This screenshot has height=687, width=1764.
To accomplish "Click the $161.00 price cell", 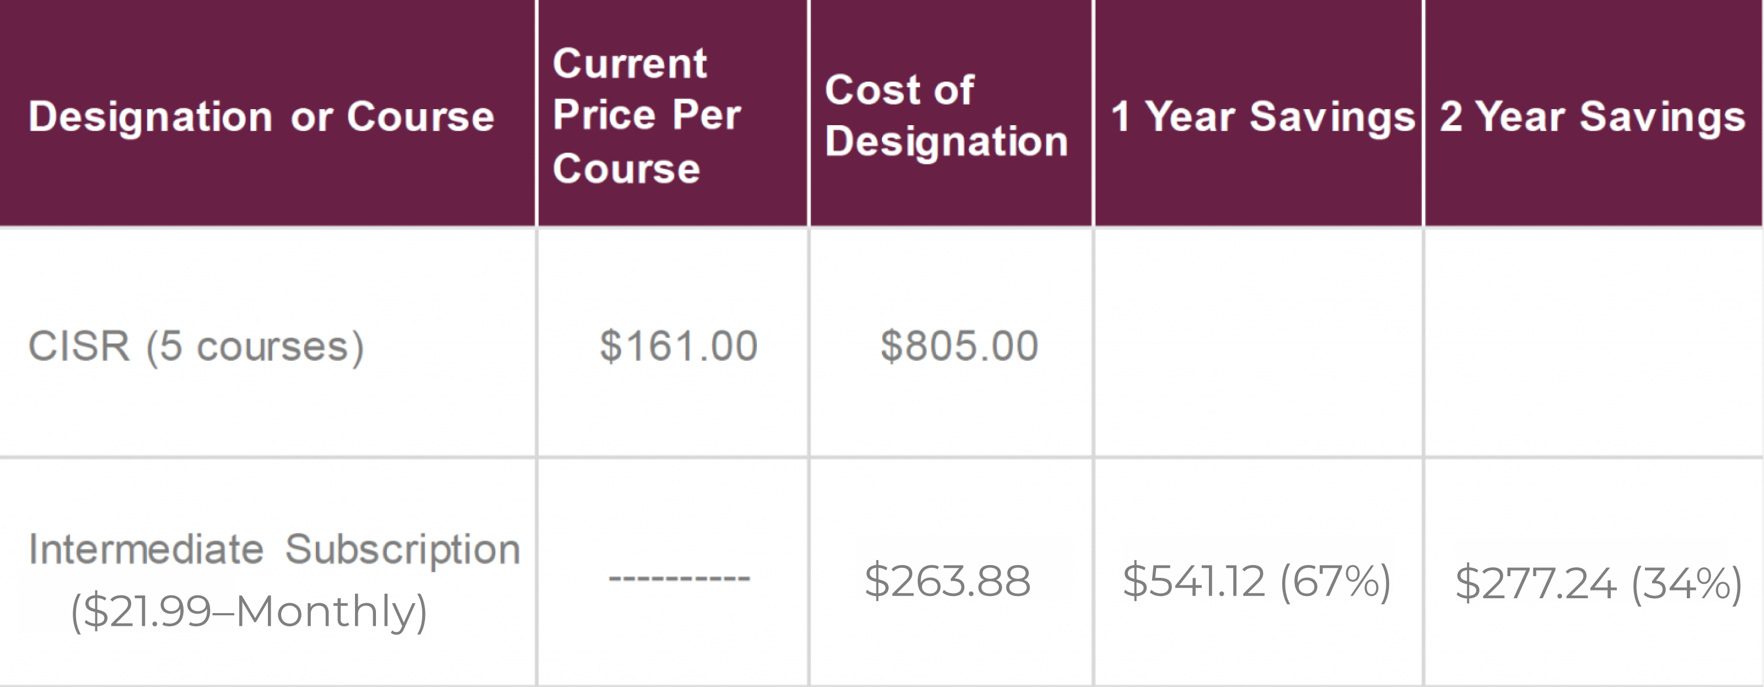I will pyautogui.click(x=678, y=346).
